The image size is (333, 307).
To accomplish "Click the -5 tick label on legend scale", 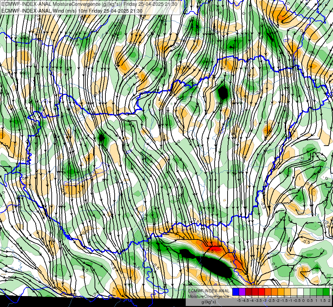I will 239,301.
